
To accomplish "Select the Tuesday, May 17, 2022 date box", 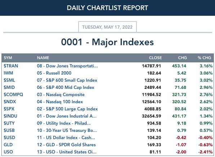I will [107, 27].
